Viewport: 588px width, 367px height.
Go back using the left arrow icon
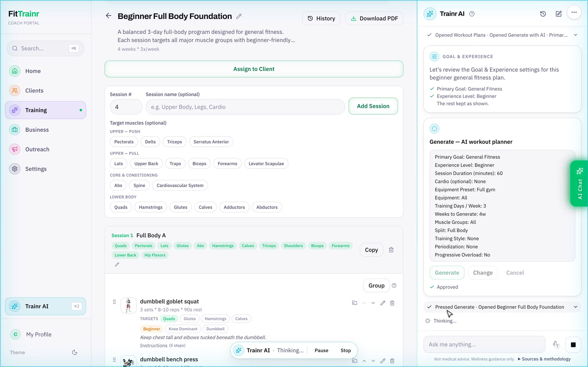click(x=108, y=16)
